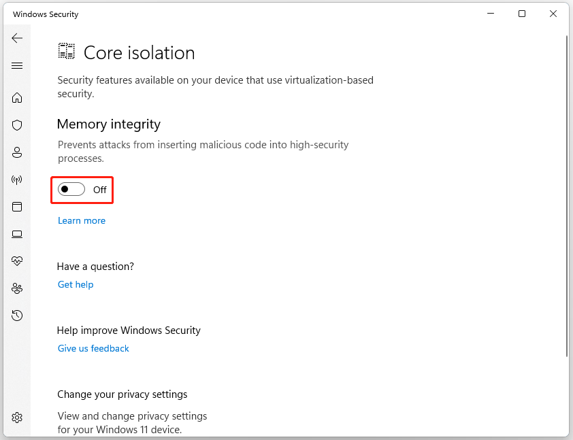Screen dimensions: 573x440
Task: Open Windows Security settings gear
Action: pos(16,417)
